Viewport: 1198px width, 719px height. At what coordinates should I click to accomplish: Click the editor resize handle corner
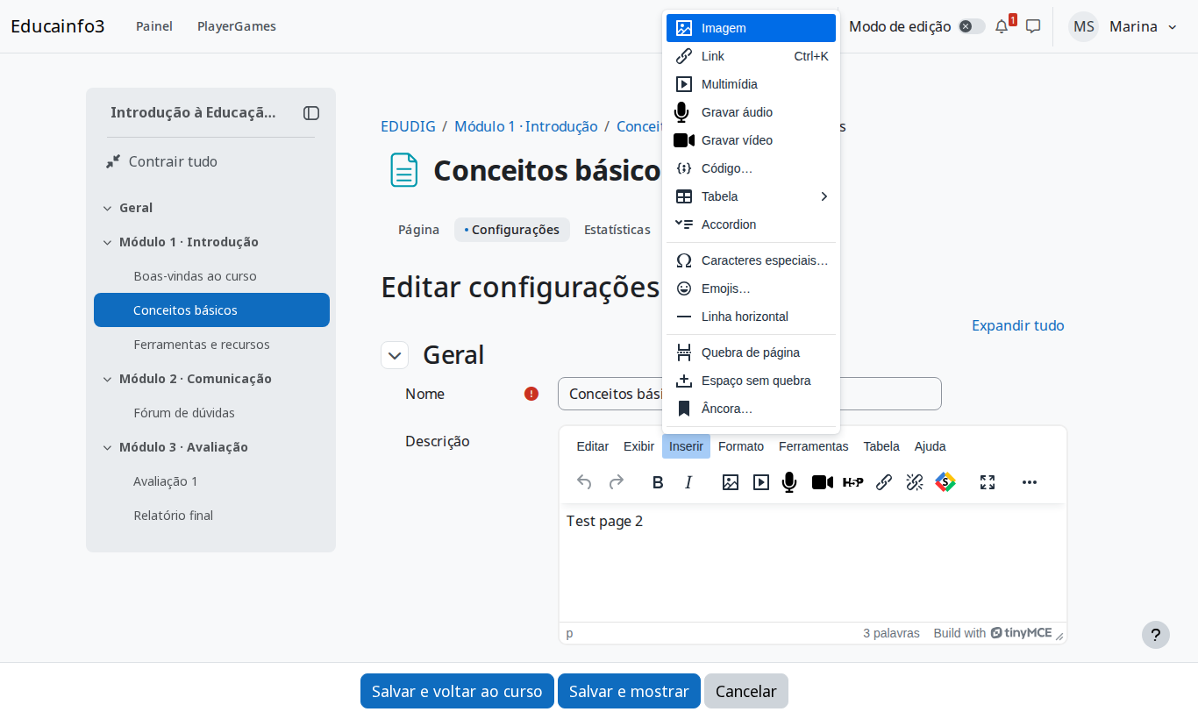pyautogui.click(x=1059, y=636)
